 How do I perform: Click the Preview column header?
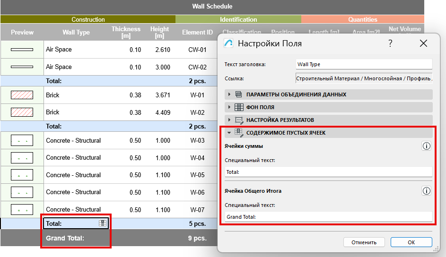pyautogui.click(x=22, y=32)
